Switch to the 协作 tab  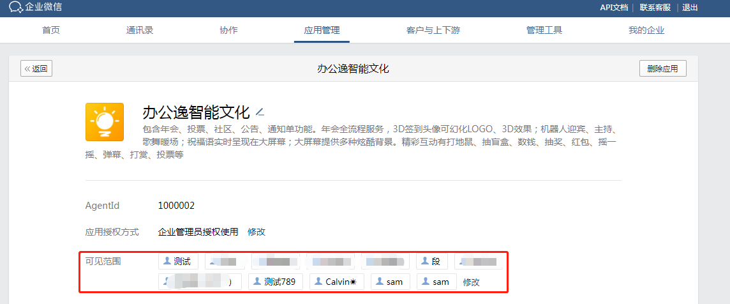[228, 30]
